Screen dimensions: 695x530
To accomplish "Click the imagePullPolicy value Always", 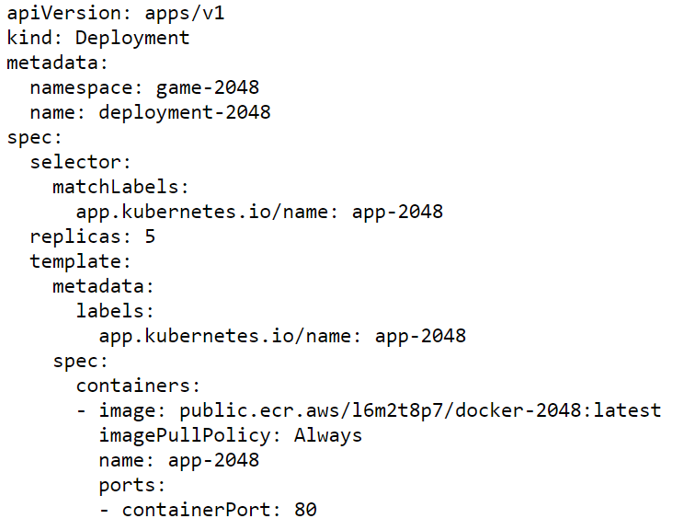I will (x=328, y=436).
